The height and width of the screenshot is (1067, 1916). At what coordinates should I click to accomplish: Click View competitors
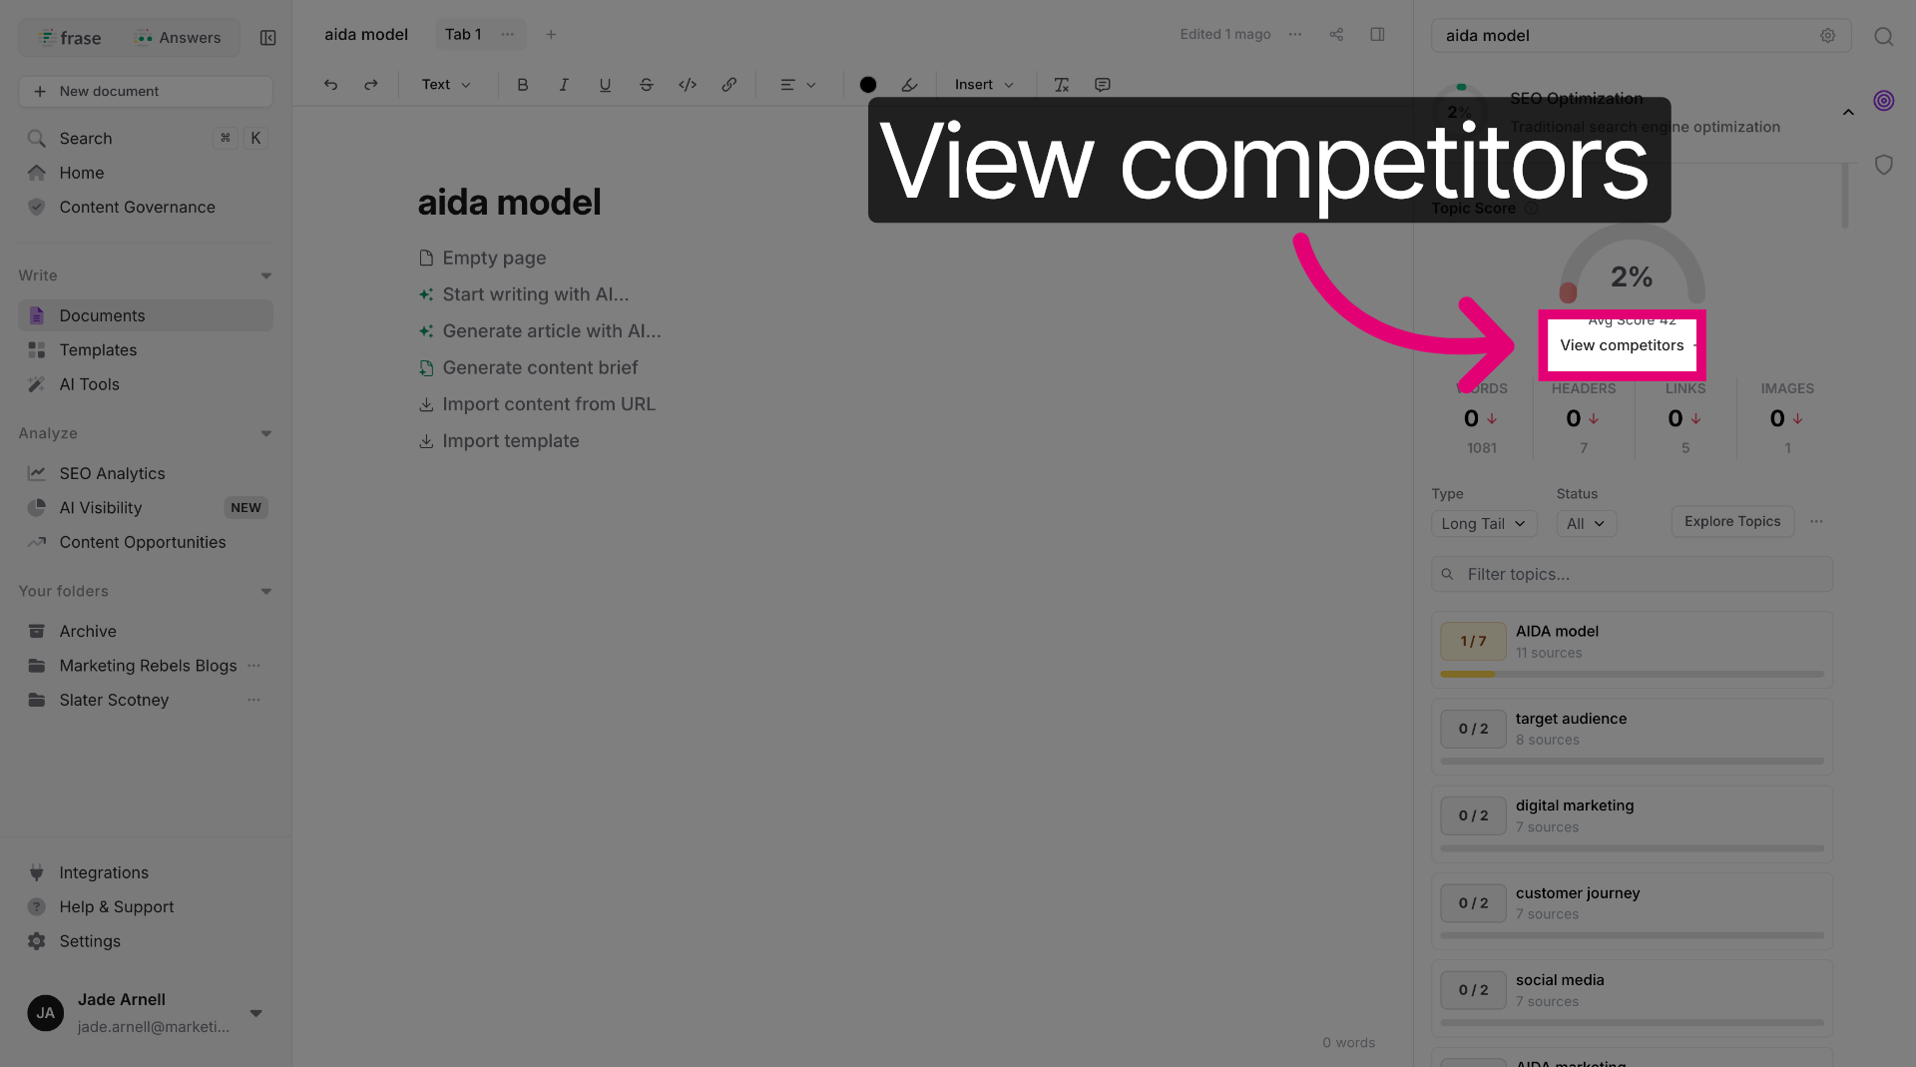[1622, 346]
